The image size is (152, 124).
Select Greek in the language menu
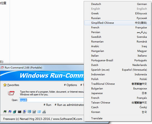[118, 13]
